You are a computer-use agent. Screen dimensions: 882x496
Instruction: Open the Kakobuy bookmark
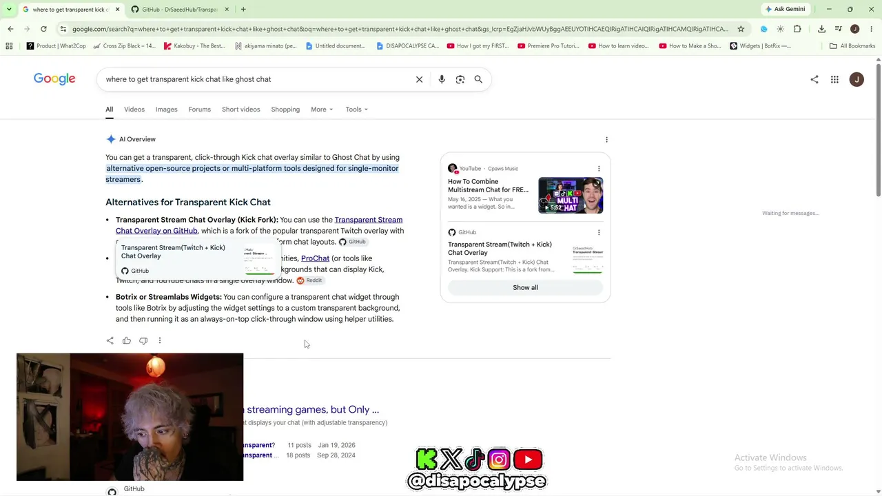[x=194, y=46]
